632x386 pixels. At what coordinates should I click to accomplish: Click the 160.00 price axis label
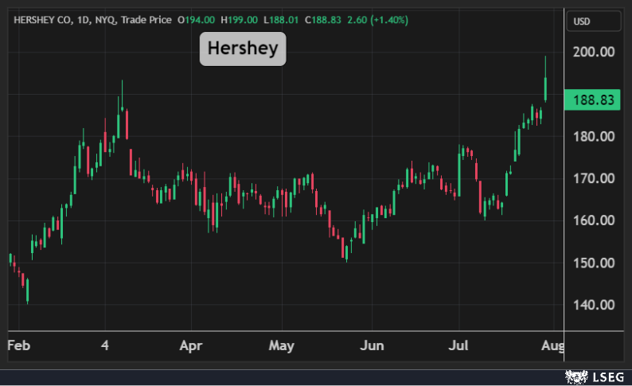pyautogui.click(x=593, y=220)
